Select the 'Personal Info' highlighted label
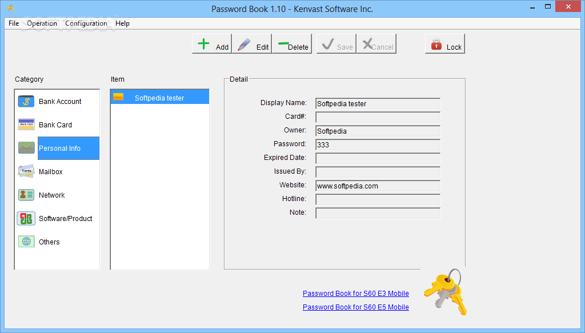 tap(59, 149)
